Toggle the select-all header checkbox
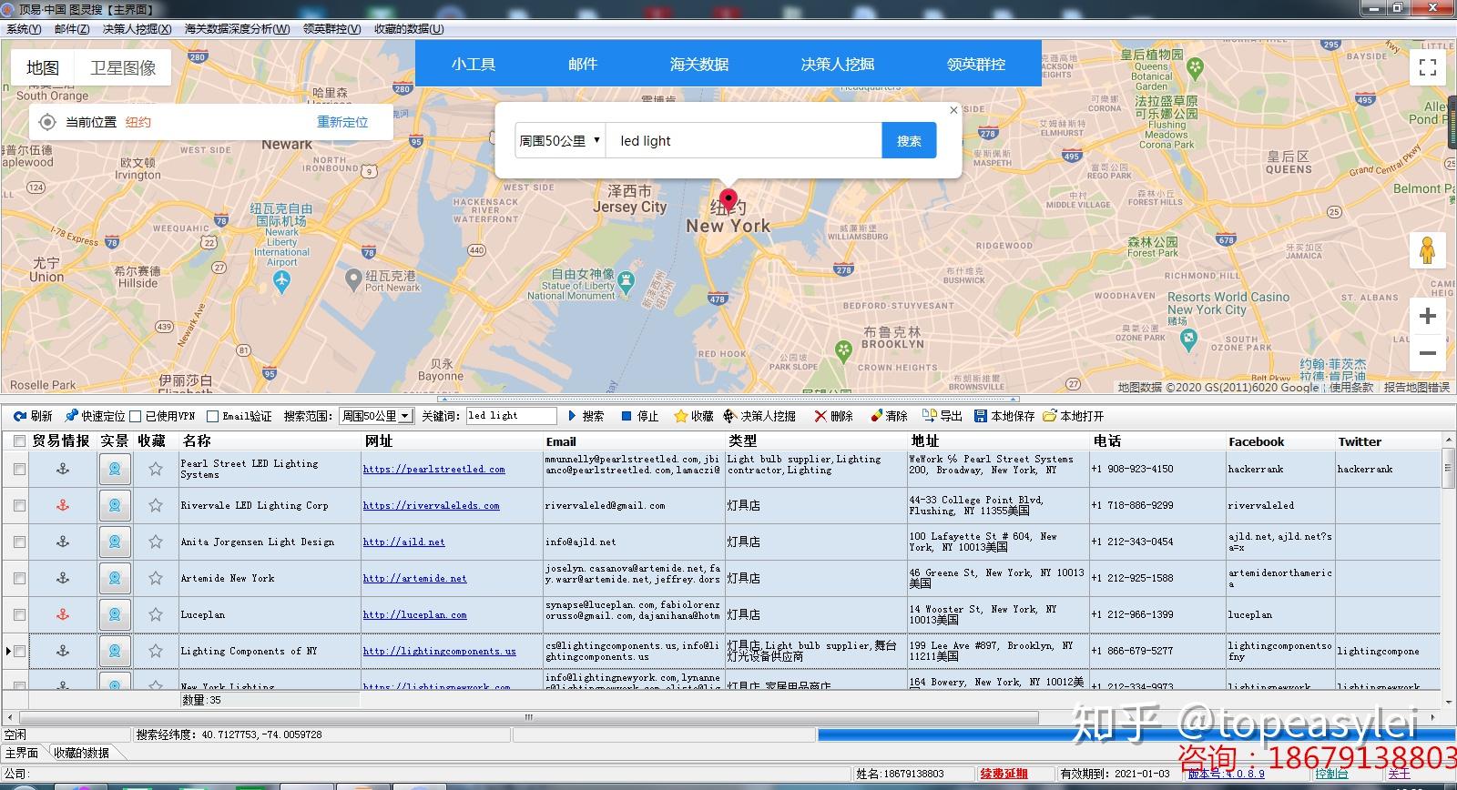This screenshot has height=790, width=1457. 19,441
